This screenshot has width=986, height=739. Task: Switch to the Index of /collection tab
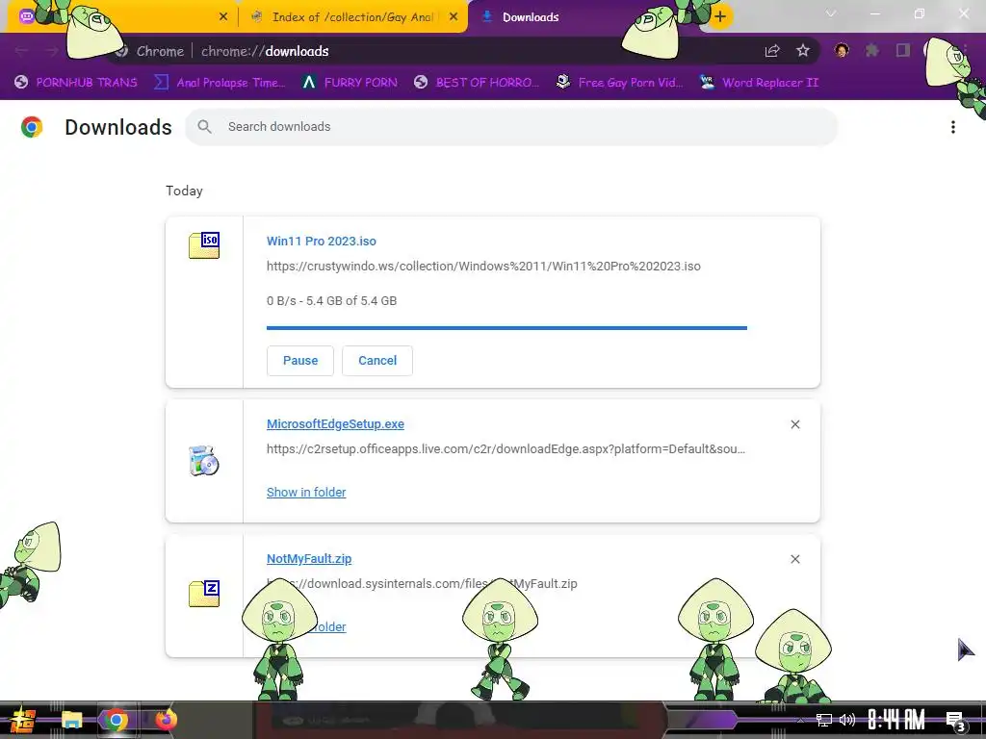(x=352, y=17)
